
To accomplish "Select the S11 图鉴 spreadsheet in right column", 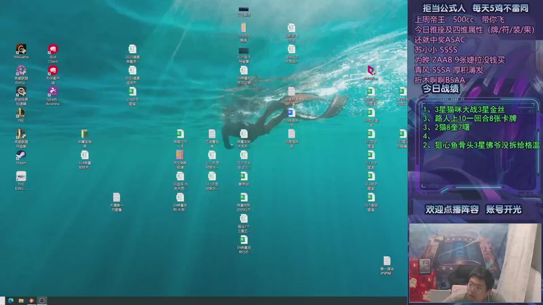I will pos(371,160).
